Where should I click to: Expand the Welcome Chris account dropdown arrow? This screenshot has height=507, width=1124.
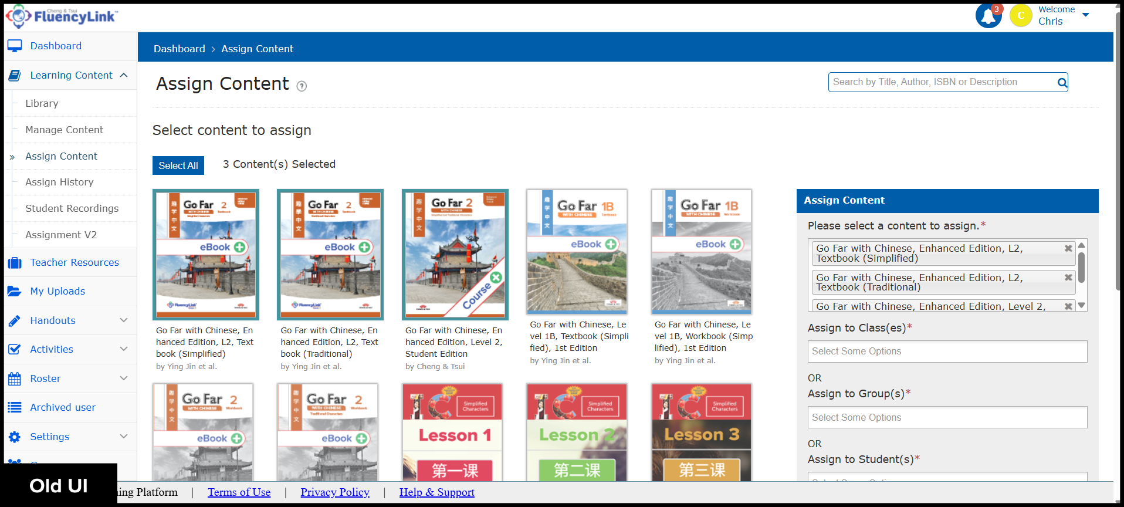click(x=1085, y=15)
